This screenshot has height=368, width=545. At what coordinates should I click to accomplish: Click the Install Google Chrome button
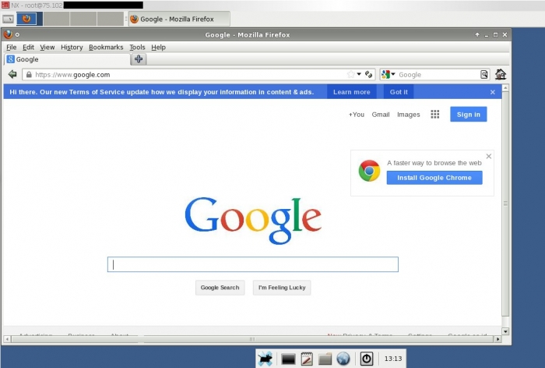tap(434, 178)
